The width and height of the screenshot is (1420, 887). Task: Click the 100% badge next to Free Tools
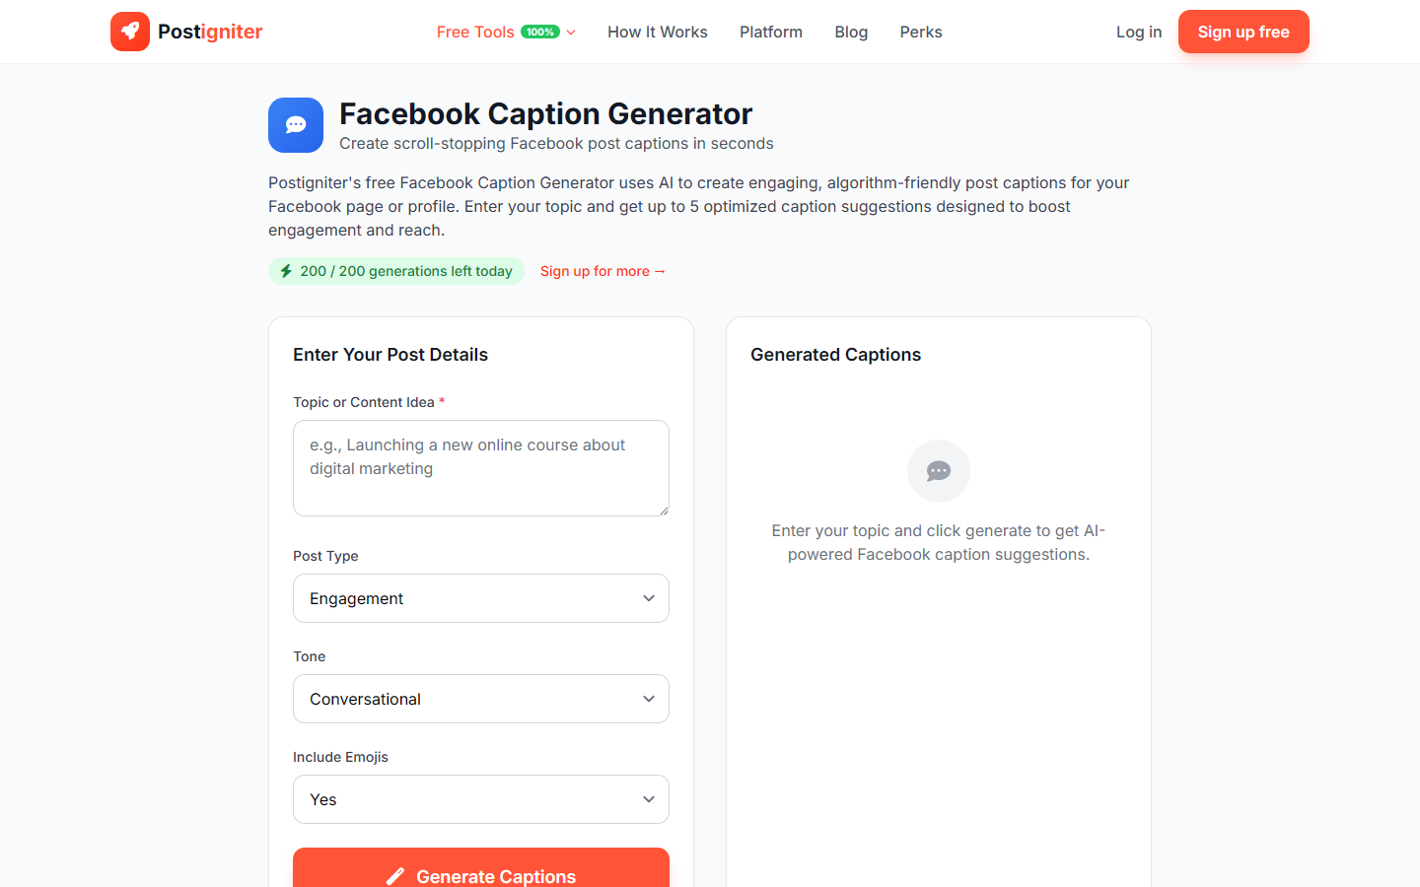point(541,31)
